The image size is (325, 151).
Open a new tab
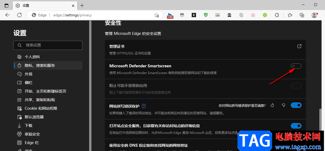click(82, 5)
